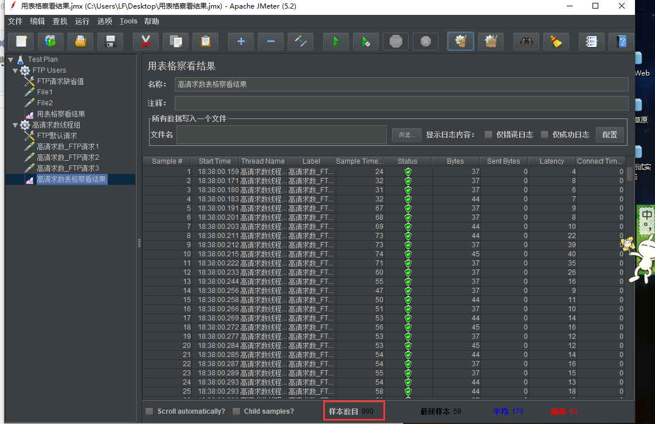The image size is (655, 424).
Task: Open the Help question mark icon
Action: [x=622, y=41]
